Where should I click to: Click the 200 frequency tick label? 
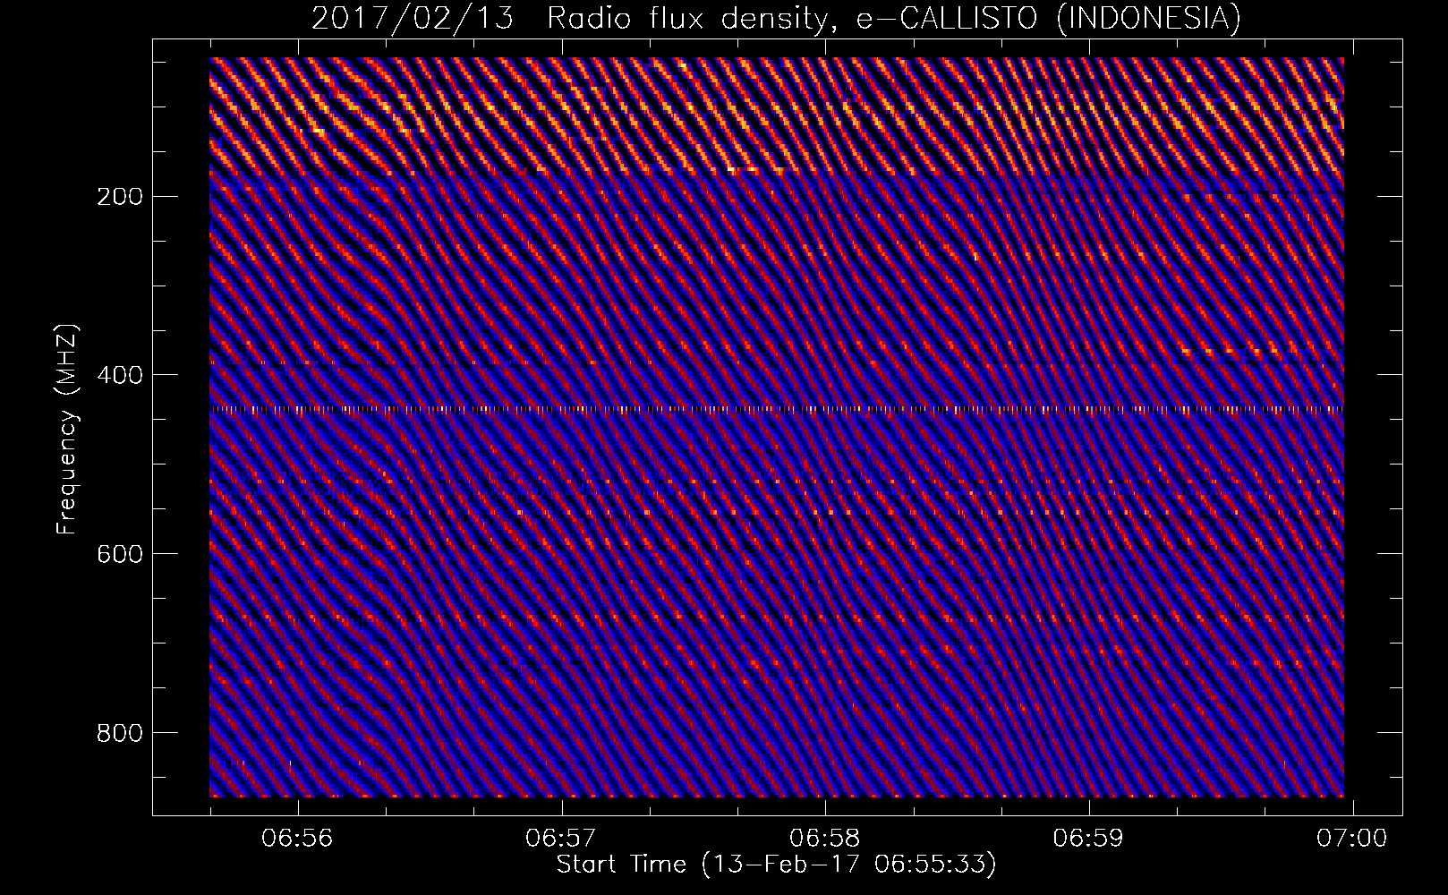tap(121, 196)
